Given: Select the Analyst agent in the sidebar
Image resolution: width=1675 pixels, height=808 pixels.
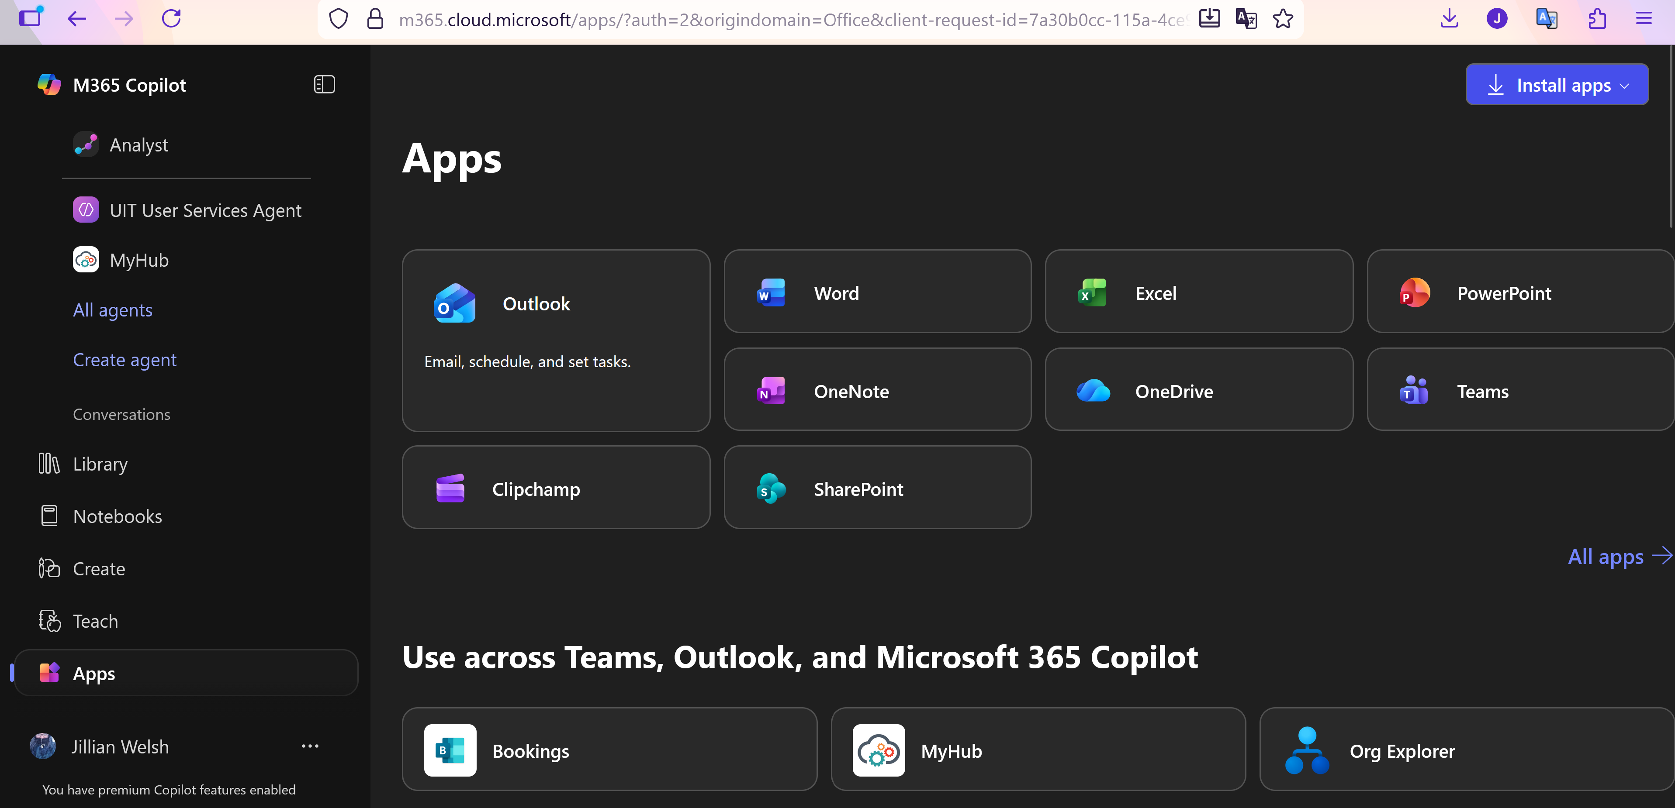Looking at the screenshot, I should click(138, 144).
